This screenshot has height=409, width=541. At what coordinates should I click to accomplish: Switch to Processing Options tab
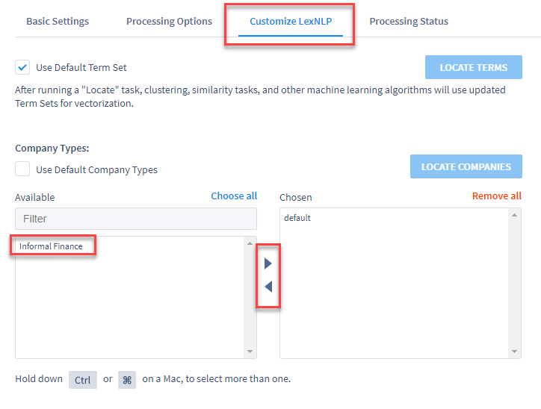[169, 22]
